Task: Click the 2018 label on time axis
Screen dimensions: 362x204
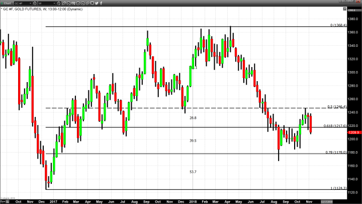Action: (x=193, y=201)
